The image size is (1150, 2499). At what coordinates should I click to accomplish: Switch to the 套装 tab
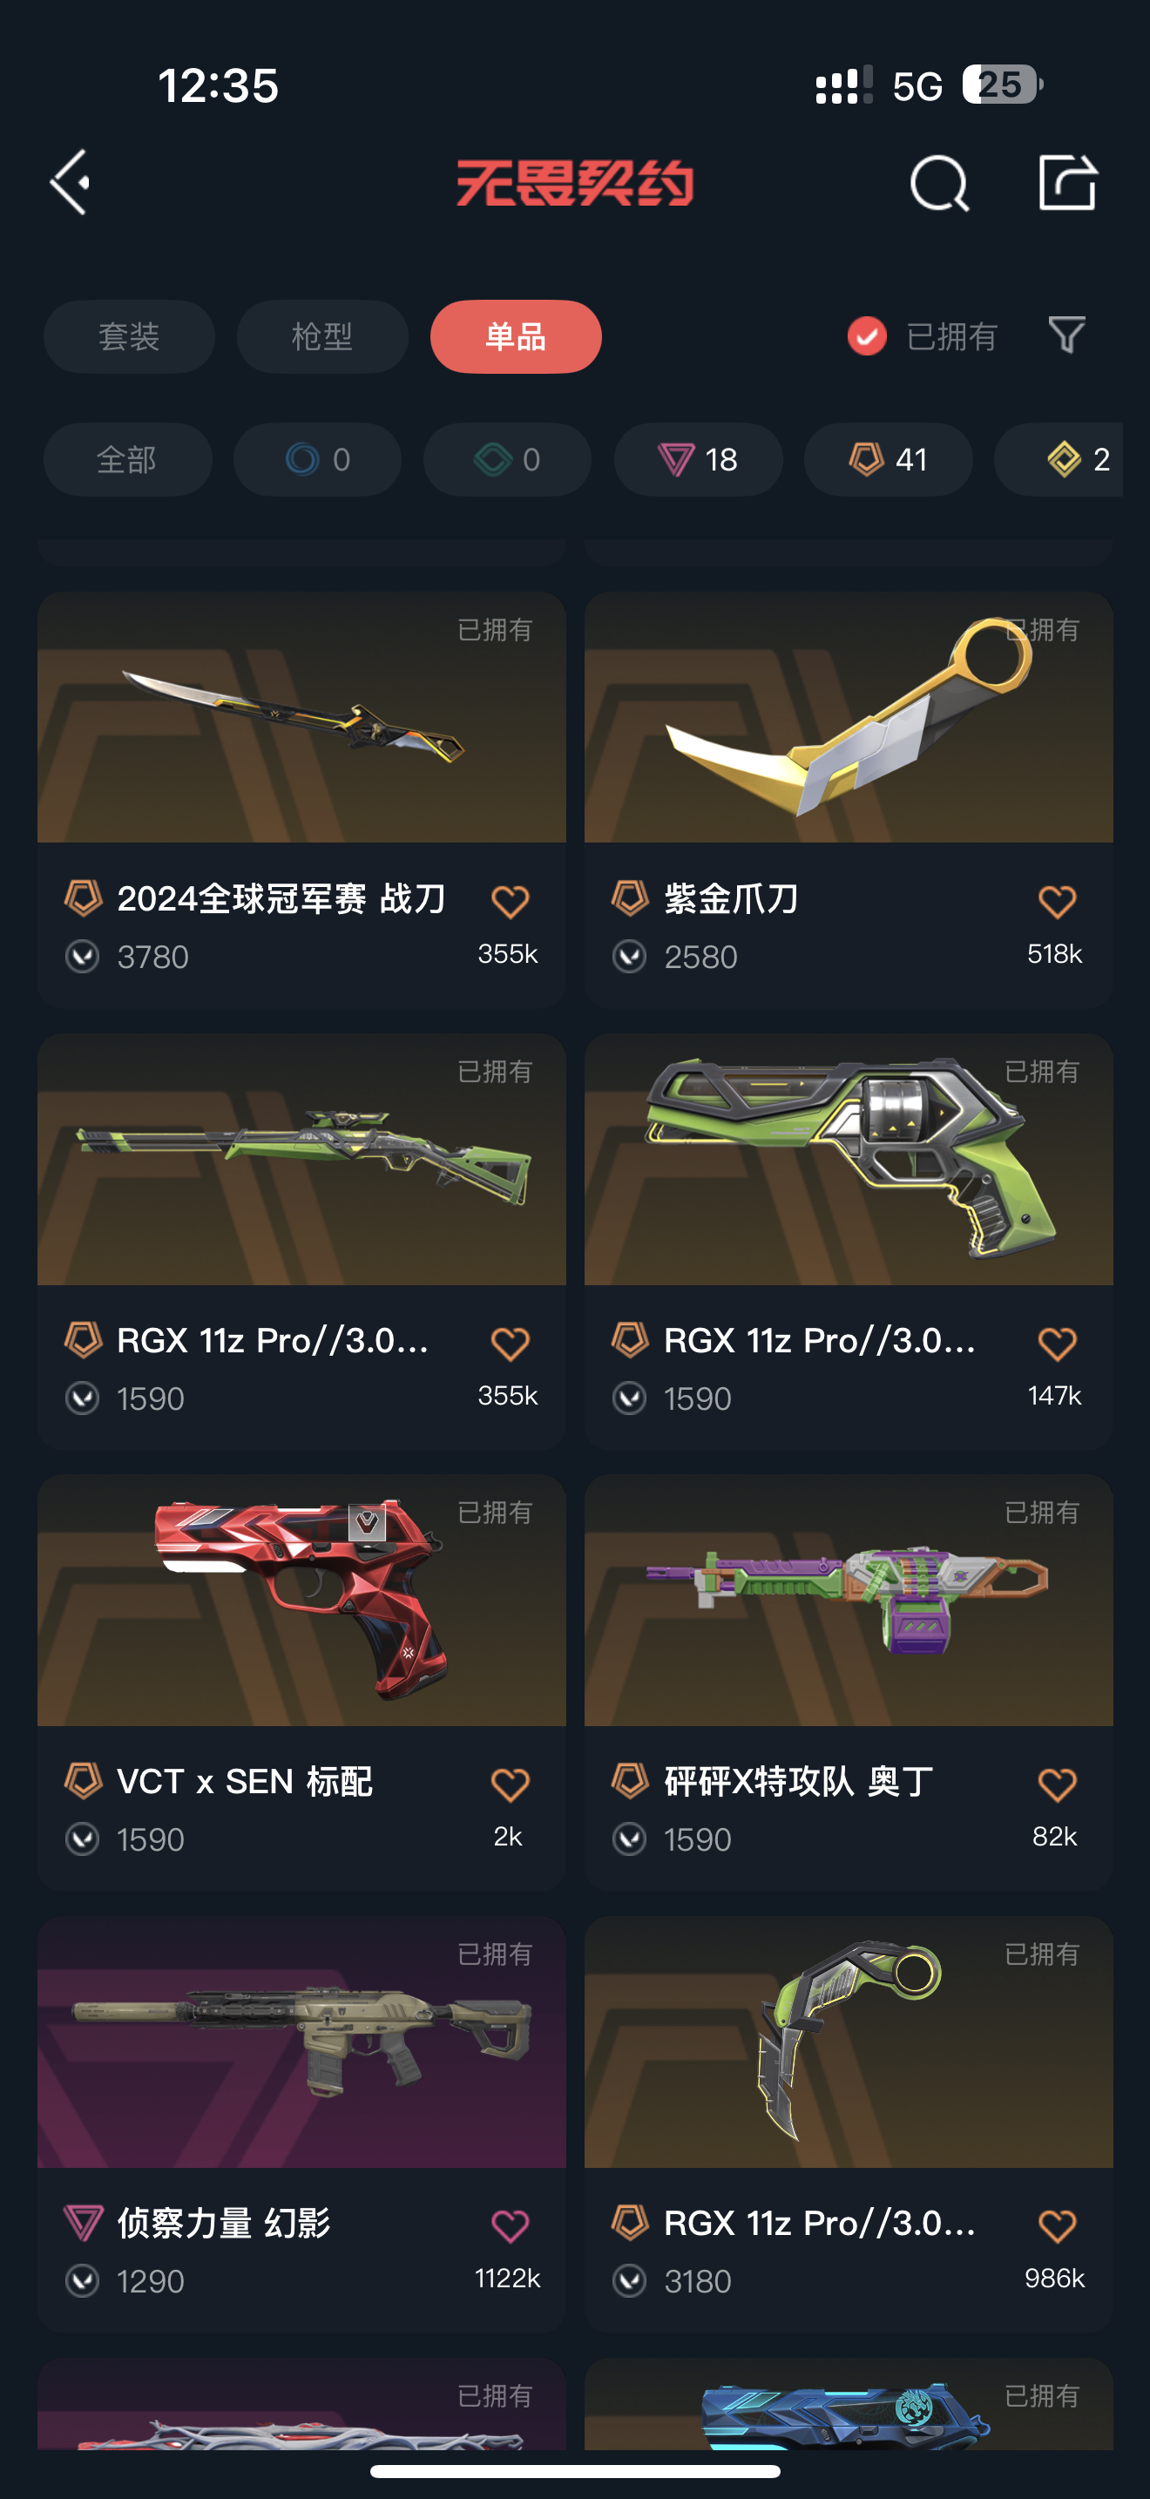pos(129,336)
